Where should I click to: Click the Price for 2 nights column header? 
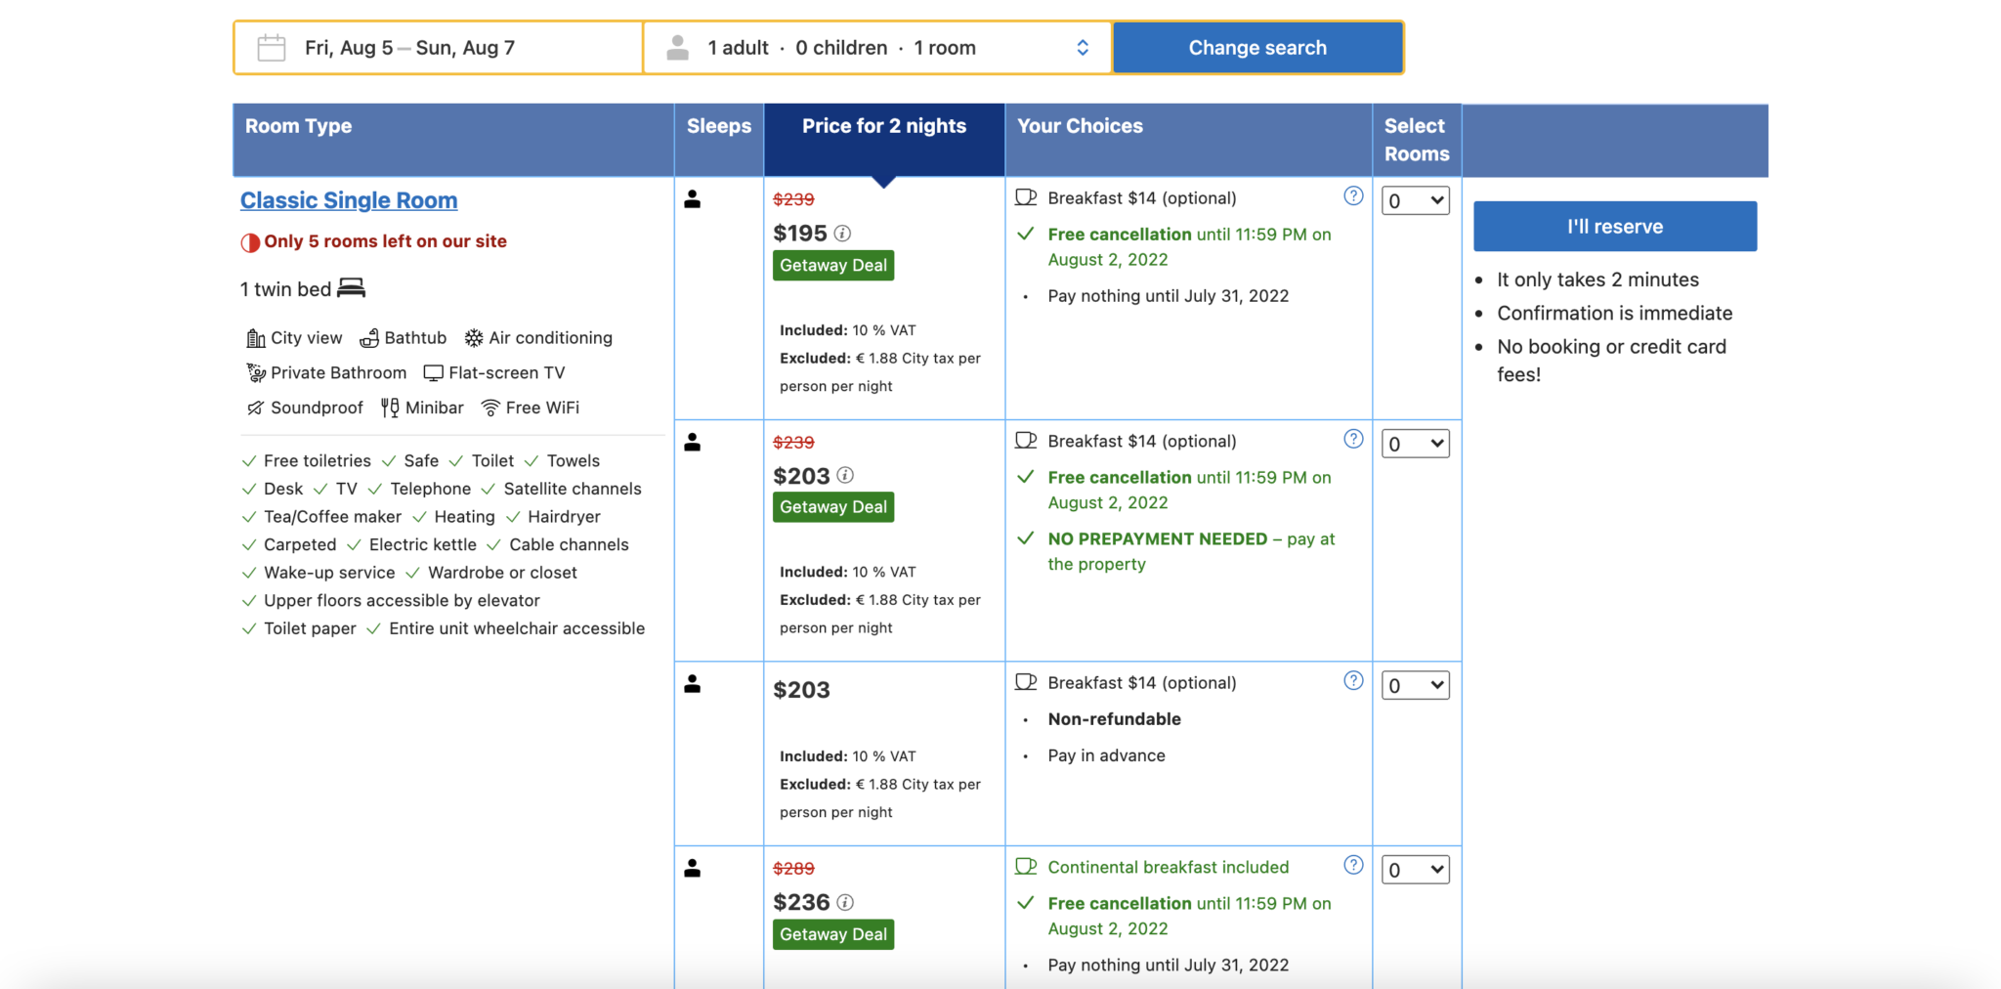pyautogui.click(x=883, y=127)
